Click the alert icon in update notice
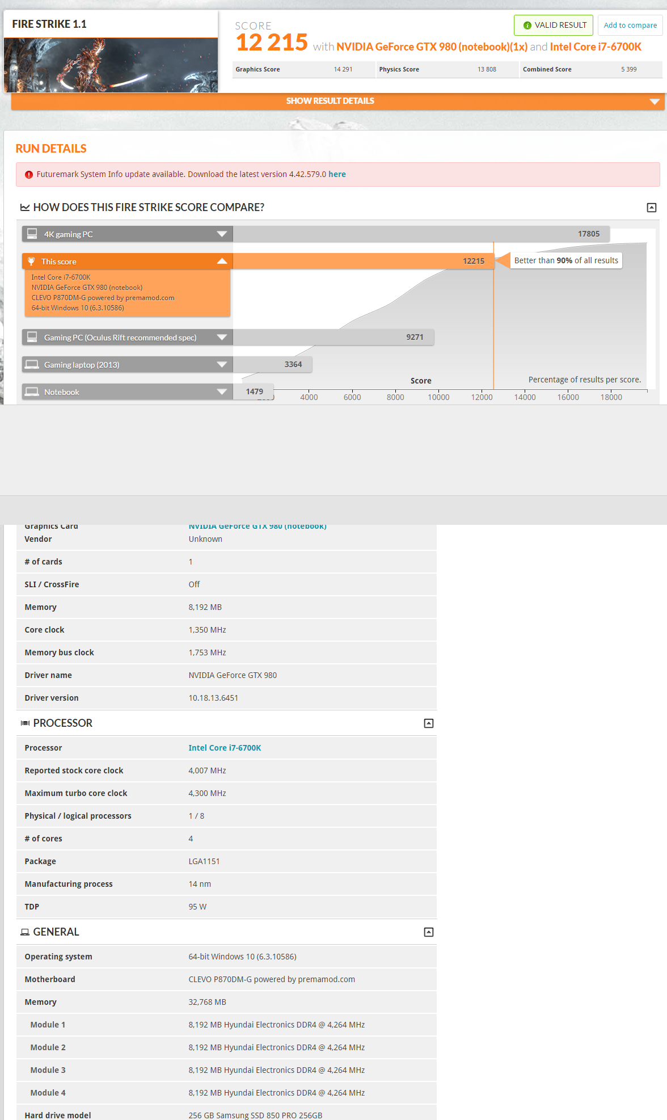This screenshot has height=1120, width=667. point(29,175)
